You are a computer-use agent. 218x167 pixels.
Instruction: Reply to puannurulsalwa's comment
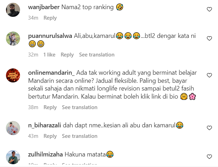tap(67, 55)
